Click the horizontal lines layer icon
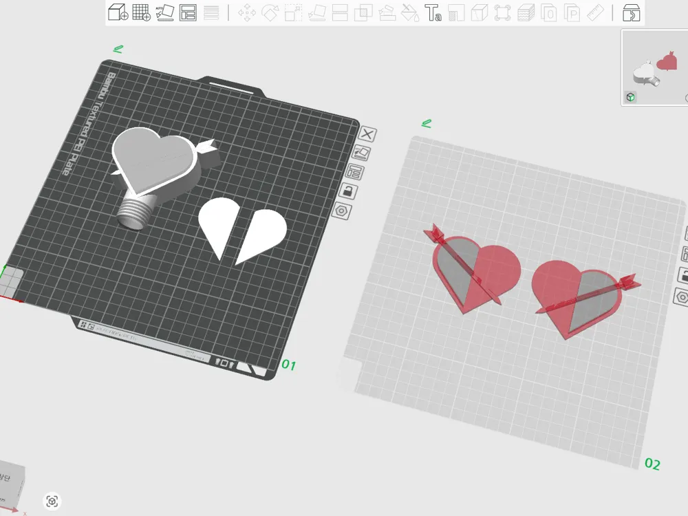Screen dimensions: 688x516 (211, 12)
